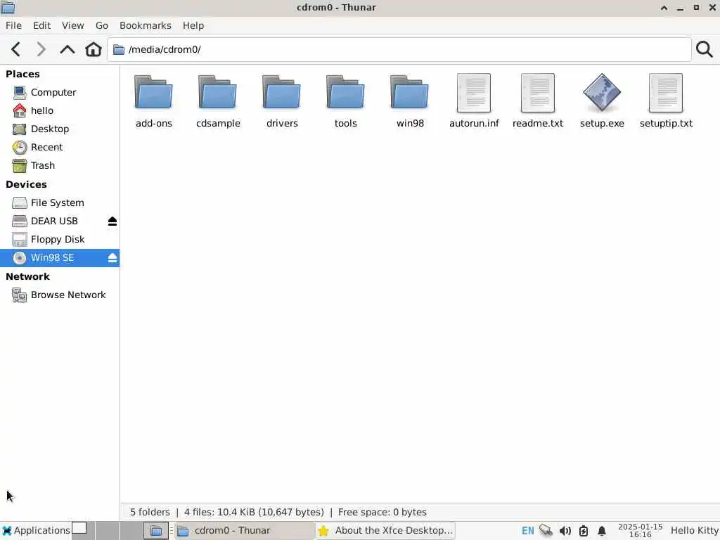Select the tools folder
Viewport: 720px width, 540px height.
click(346, 101)
